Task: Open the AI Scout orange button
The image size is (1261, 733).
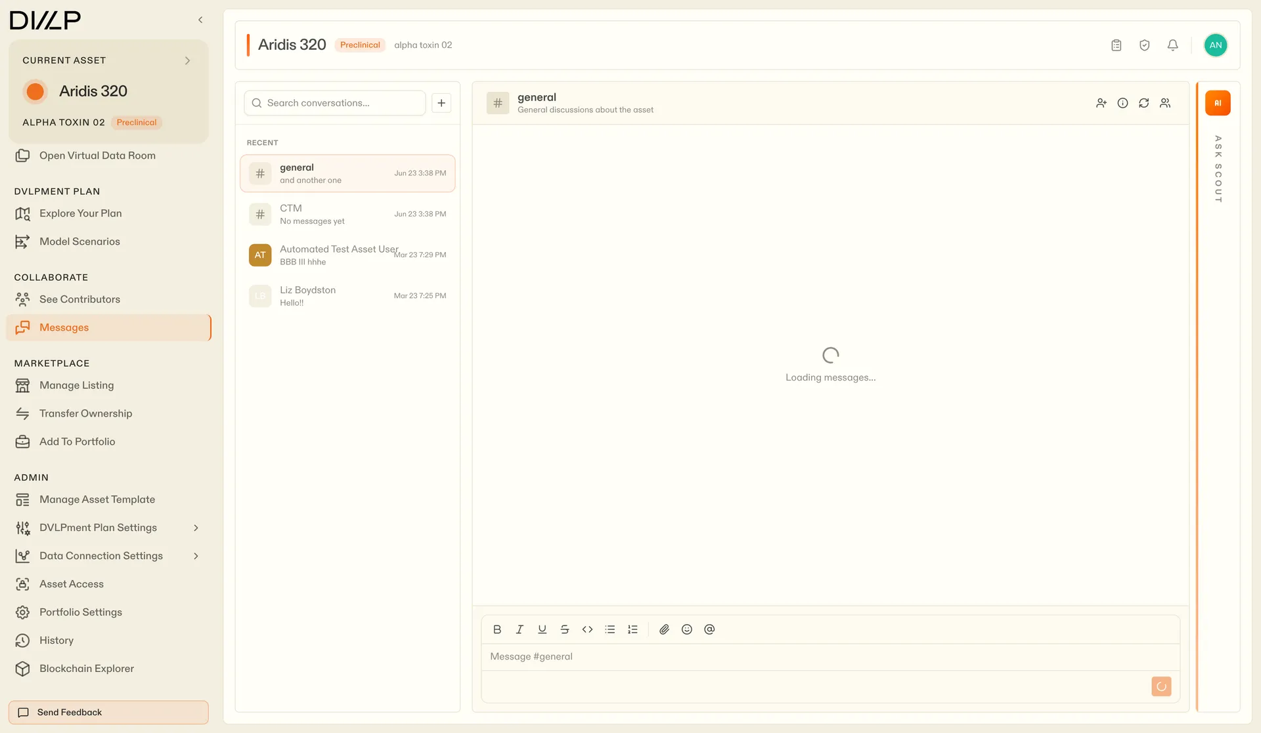Action: pos(1218,103)
